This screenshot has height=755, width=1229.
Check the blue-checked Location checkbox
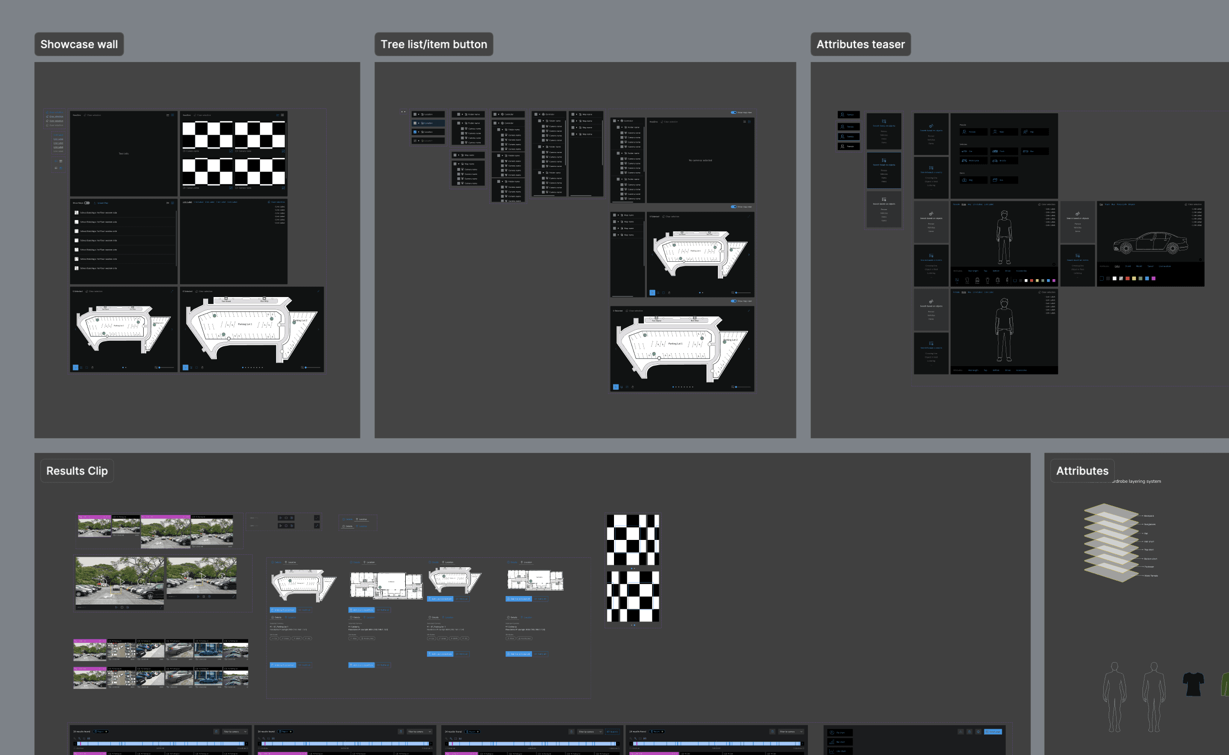[x=415, y=132]
